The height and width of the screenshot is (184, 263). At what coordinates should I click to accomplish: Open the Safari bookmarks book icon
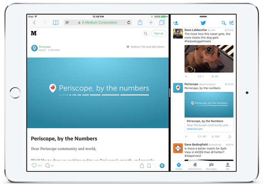56,22
